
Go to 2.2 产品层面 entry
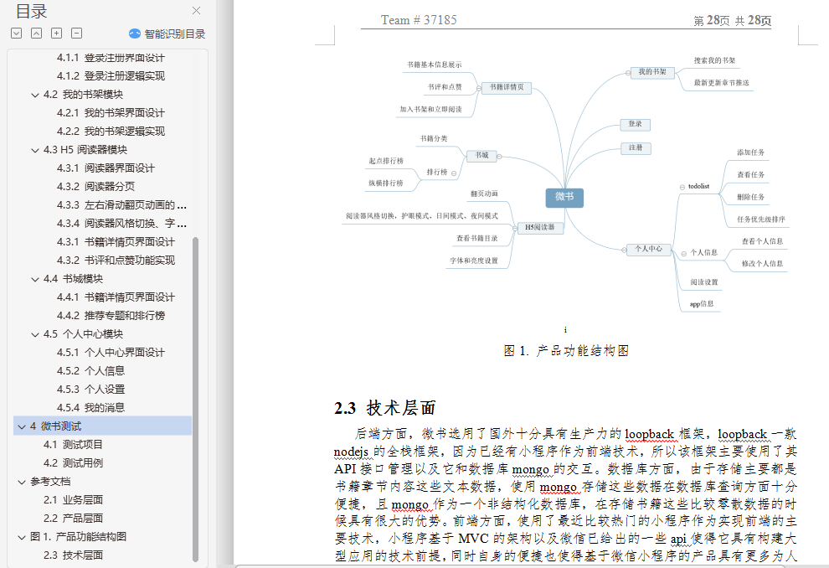coord(73,519)
